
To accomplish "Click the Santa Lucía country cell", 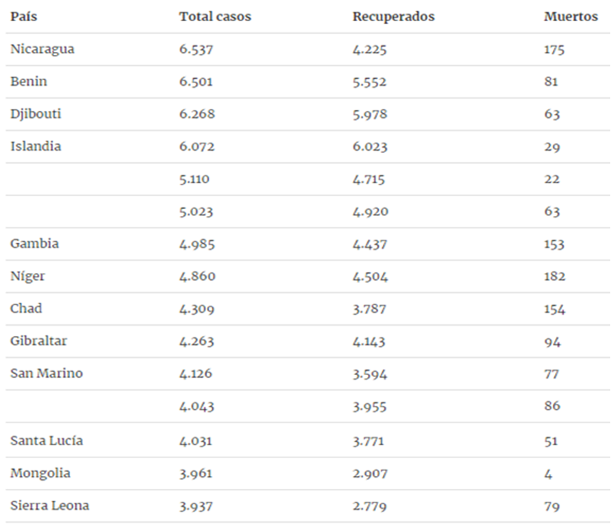I will pyautogui.click(x=47, y=440).
